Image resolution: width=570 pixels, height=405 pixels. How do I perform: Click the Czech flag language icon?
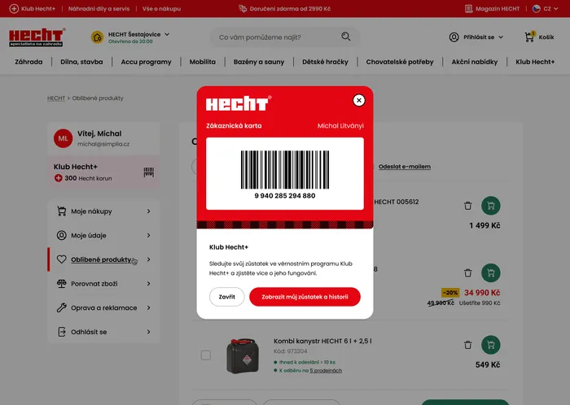point(536,9)
